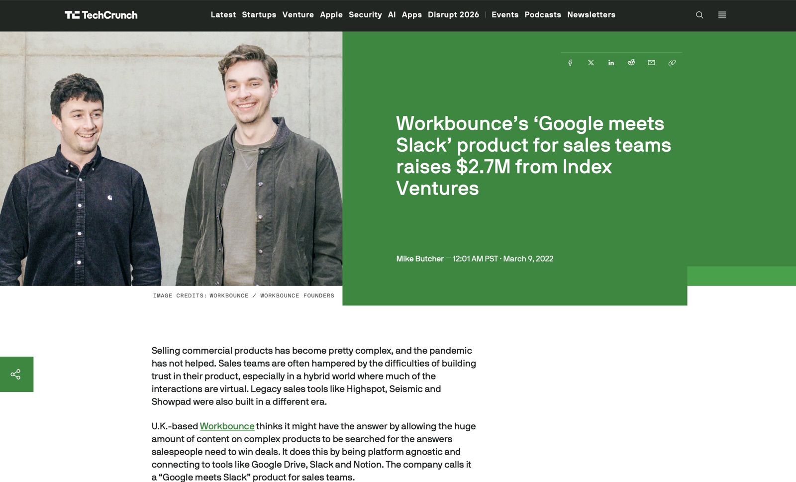Share article on X
Screen dimensions: 796x482
[x=591, y=63]
